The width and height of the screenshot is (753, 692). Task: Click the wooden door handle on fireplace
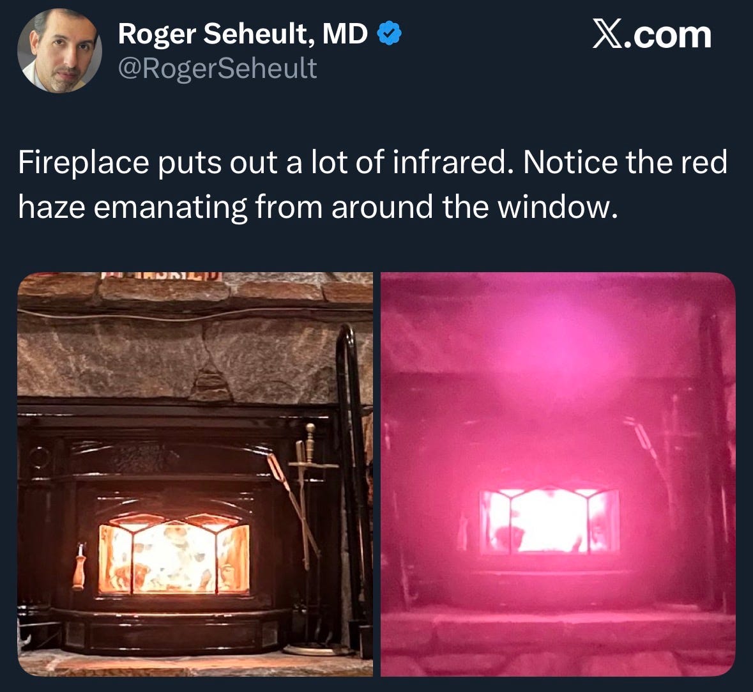click(x=79, y=565)
